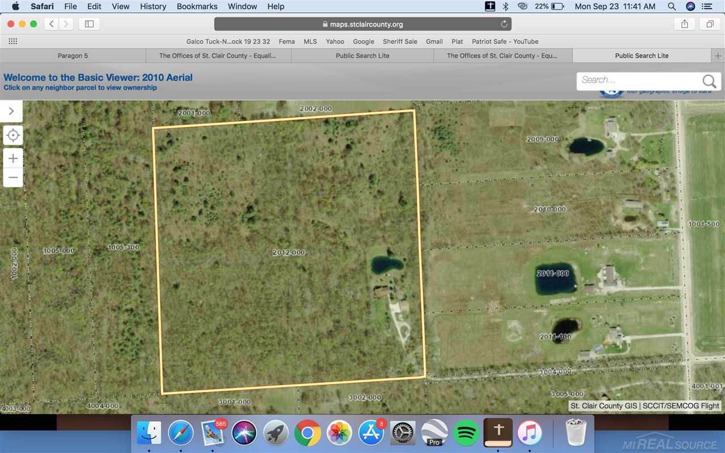
Task: Click neighbor parcel 2011-000
Action: point(553,273)
